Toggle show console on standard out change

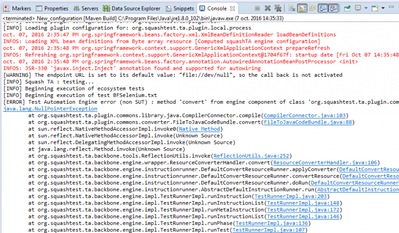click(x=324, y=8)
